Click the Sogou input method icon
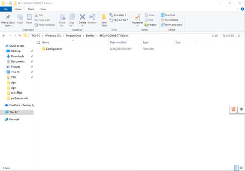This screenshot has width=245, height=171. [x=233, y=109]
